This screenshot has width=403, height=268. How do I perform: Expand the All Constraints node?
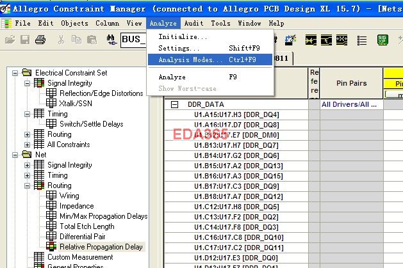(28, 145)
